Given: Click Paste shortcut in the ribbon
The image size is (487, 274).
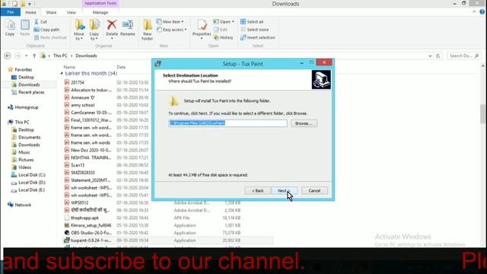Looking at the screenshot, I should point(50,37).
